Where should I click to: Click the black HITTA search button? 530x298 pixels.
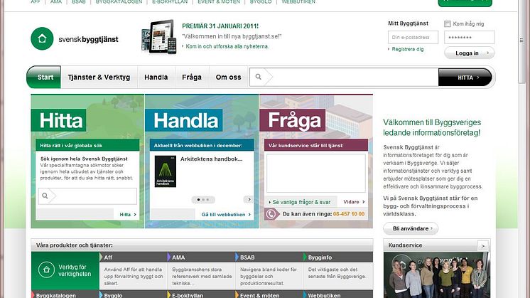[x=465, y=78]
